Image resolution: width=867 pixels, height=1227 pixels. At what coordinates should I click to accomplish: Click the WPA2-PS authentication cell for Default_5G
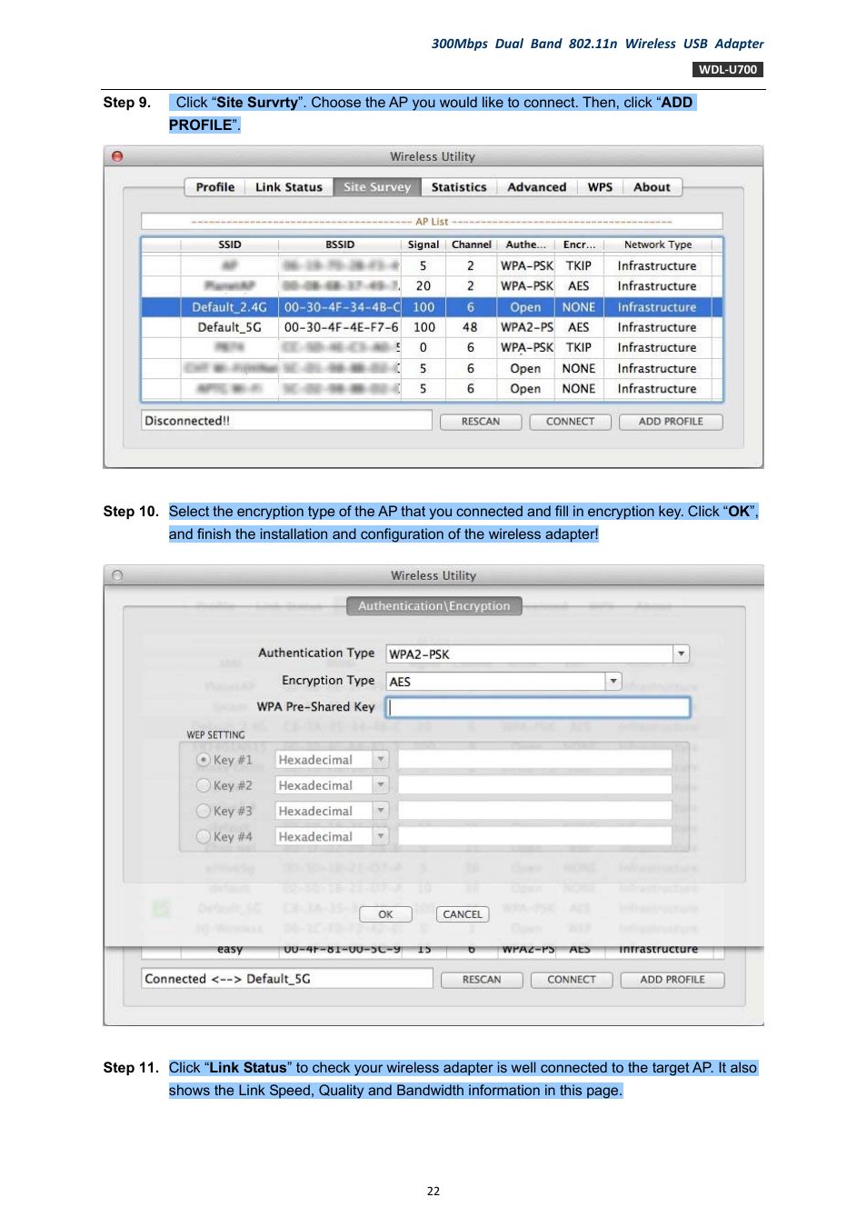527,327
